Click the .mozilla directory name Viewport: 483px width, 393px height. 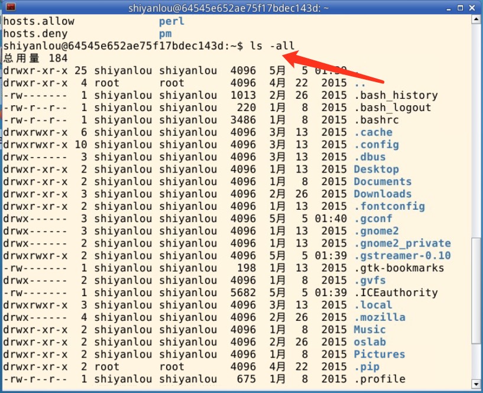[380, 317]
